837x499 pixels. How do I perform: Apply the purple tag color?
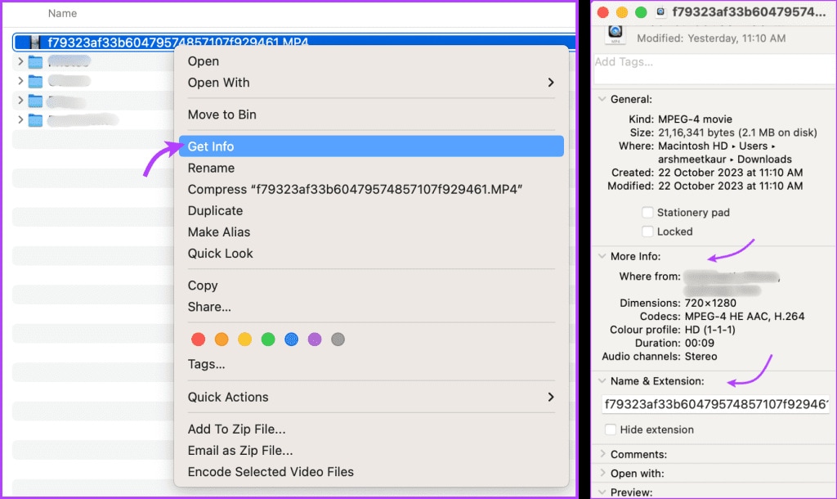315,339
